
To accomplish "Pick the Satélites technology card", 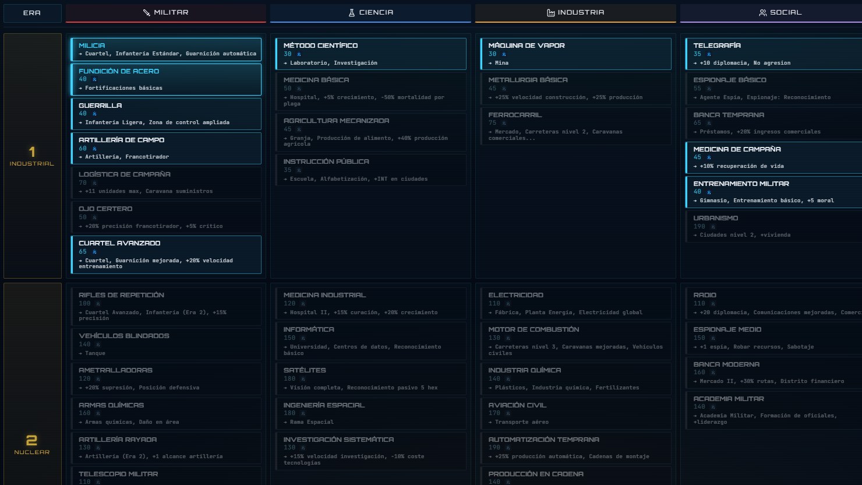I will [371, 378].
